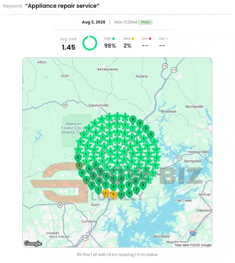Click the Map data ©2026 Google attribution
This screenshot has height=263, width=235.
pyautogui.click(x=193, y=245)
